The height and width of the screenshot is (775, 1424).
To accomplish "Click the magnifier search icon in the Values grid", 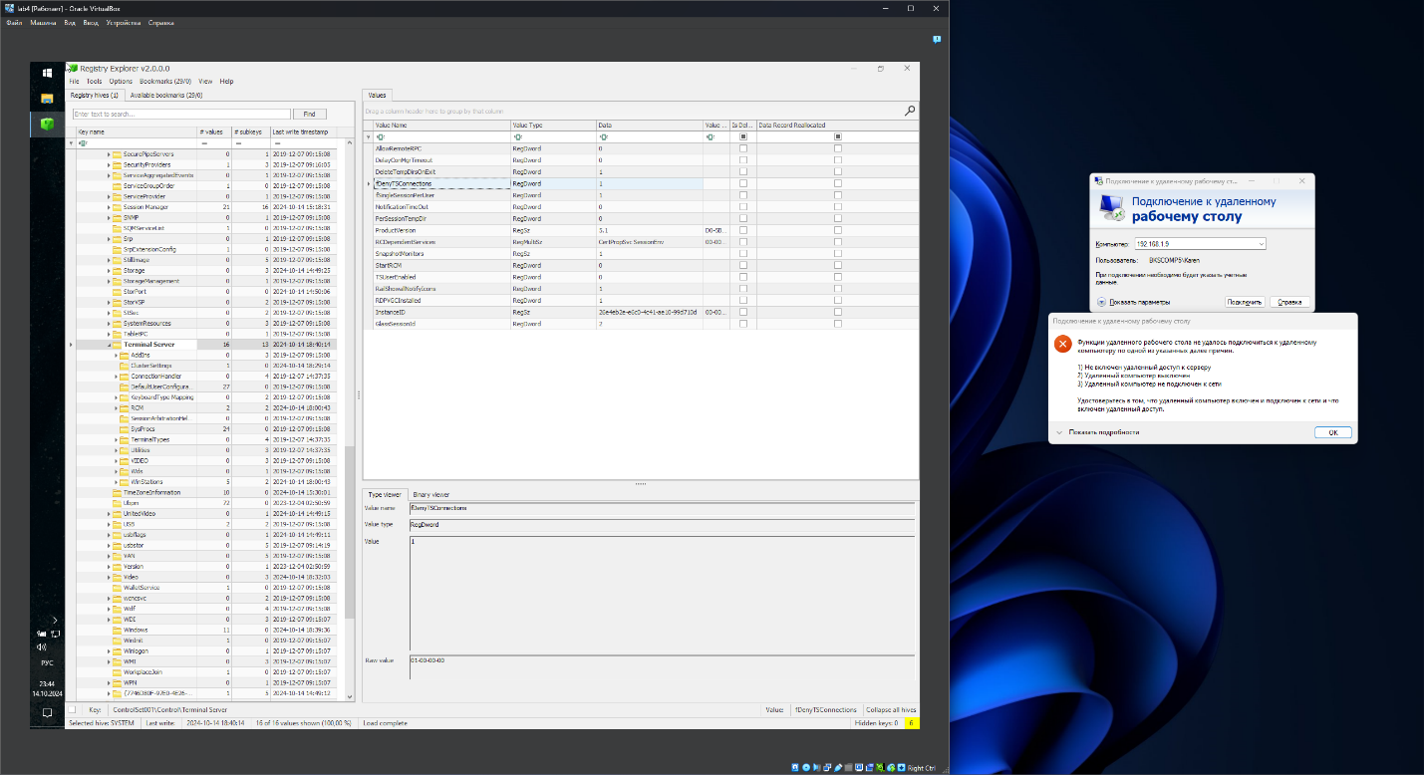I will (910, 112).
